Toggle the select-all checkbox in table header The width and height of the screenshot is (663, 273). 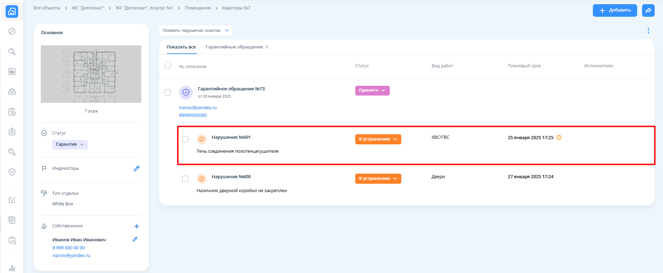[168, 65]
